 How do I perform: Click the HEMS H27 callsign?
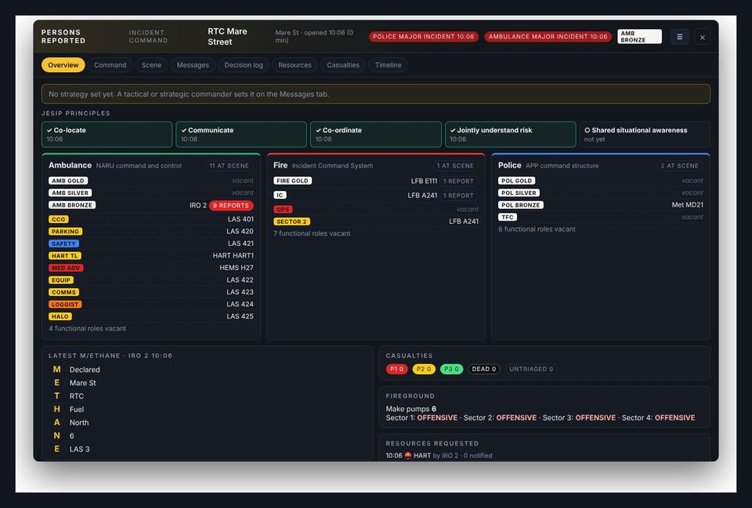(237, 268)
